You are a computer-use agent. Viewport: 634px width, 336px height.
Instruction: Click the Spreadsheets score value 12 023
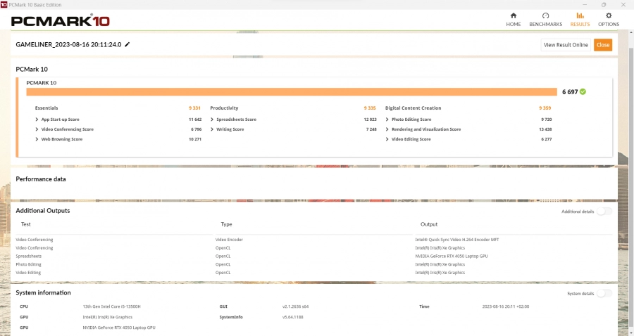370,119
